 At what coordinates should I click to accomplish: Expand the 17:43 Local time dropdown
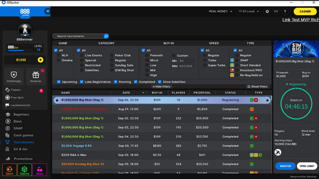[248, 11]
